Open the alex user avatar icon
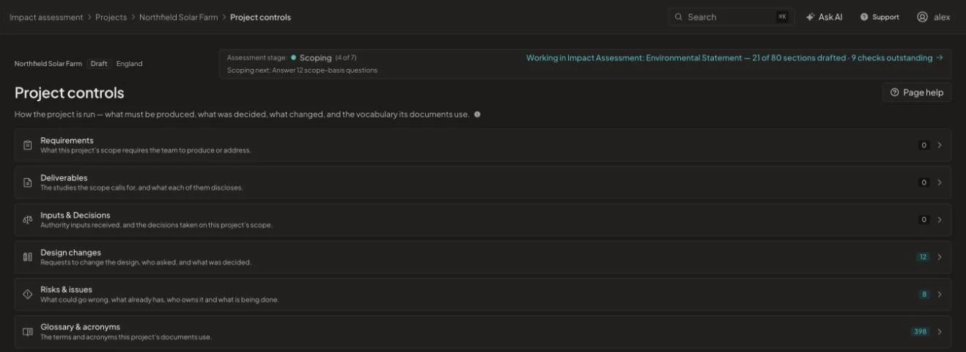The height and width of the screenshot is (352, 966). click(x=922, y=17)
